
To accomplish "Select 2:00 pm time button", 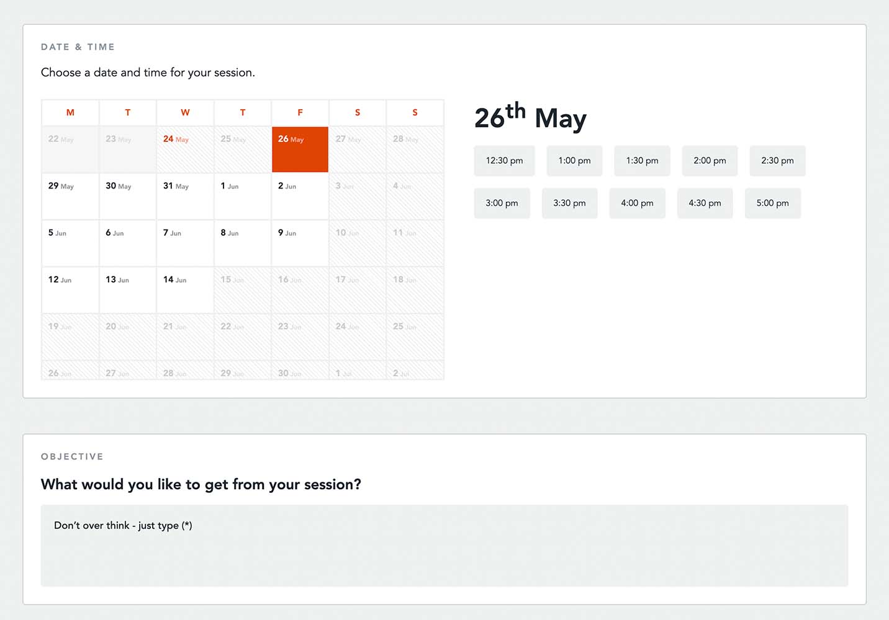I will (710, 161).
